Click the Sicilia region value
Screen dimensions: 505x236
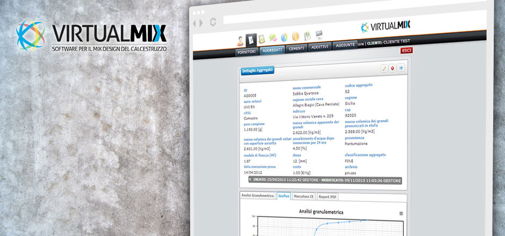point(350,104)
